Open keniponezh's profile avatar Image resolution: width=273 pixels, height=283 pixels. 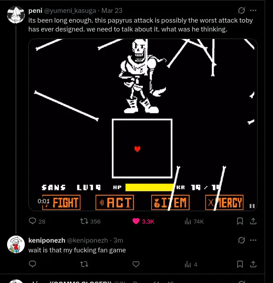pyautogui.click(x=16, y=244)
